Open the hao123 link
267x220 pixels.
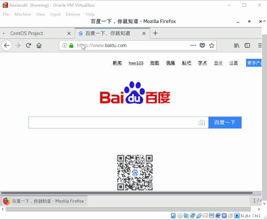pyautogui.click(x=136, y=63)
